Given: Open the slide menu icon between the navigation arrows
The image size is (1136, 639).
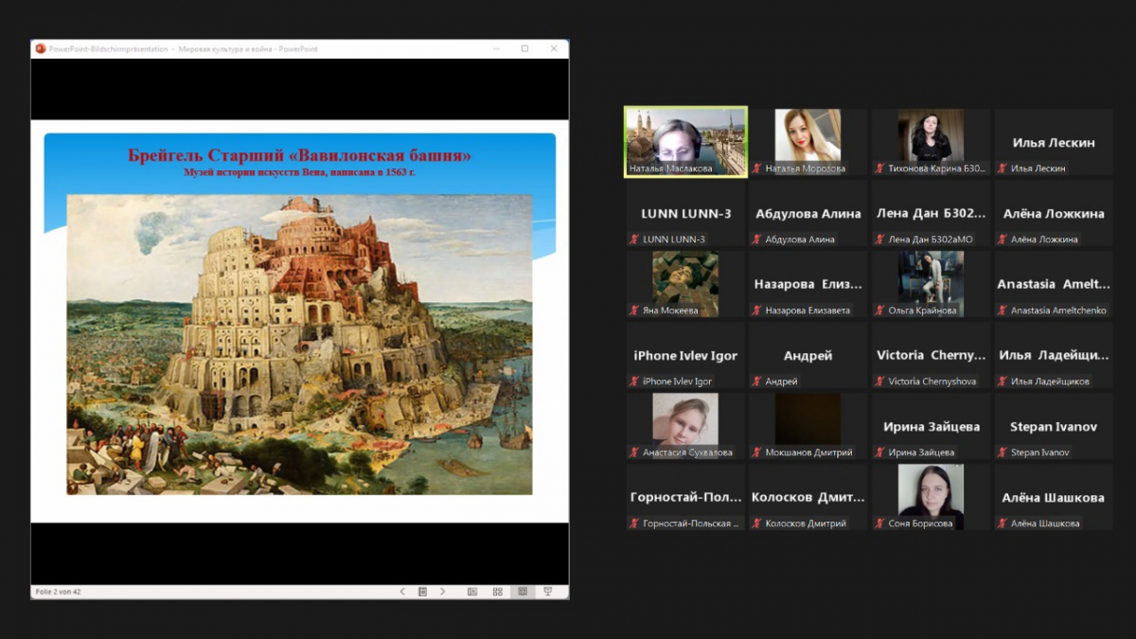Looking at the screenshot, I should click(422, 592).
